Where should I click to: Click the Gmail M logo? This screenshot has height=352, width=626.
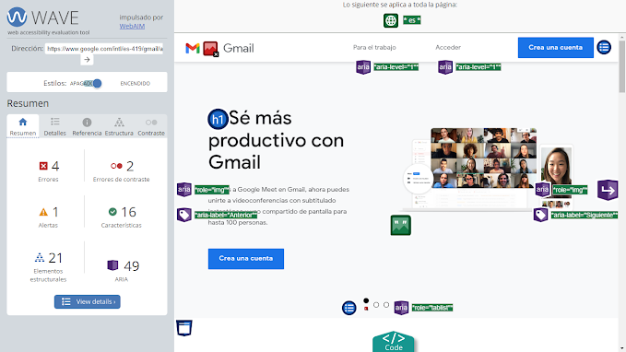(x=193, y=48)
